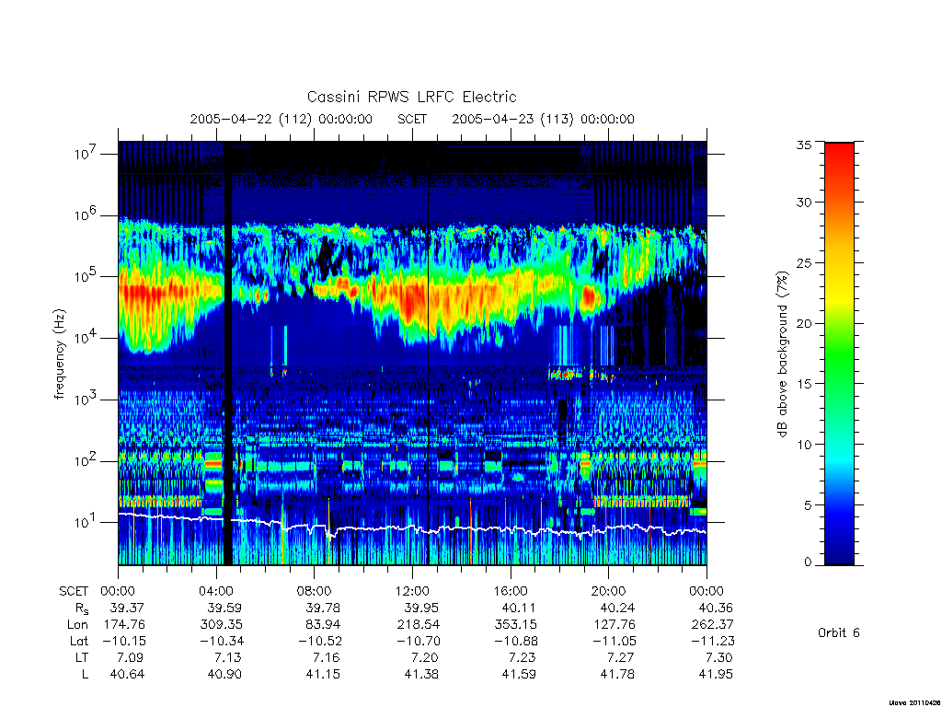This screenshot has height=707, width=942.
Task: Click the Rs value '40.36'
Action: [x=715, y=608]
